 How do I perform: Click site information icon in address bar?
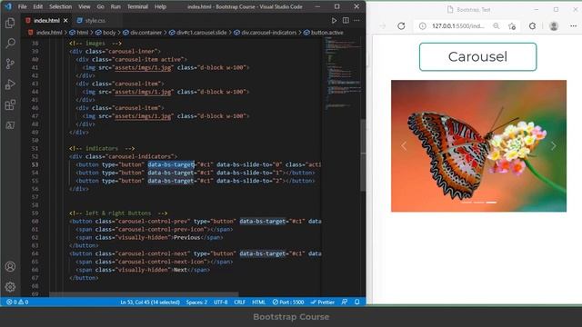tap(422, 26)
